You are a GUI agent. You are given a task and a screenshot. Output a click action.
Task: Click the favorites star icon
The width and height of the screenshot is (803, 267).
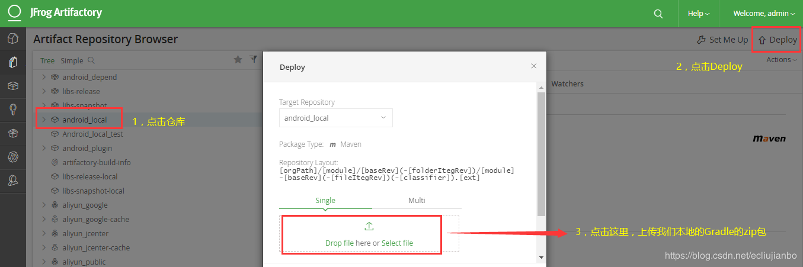(x=238, y=59)
